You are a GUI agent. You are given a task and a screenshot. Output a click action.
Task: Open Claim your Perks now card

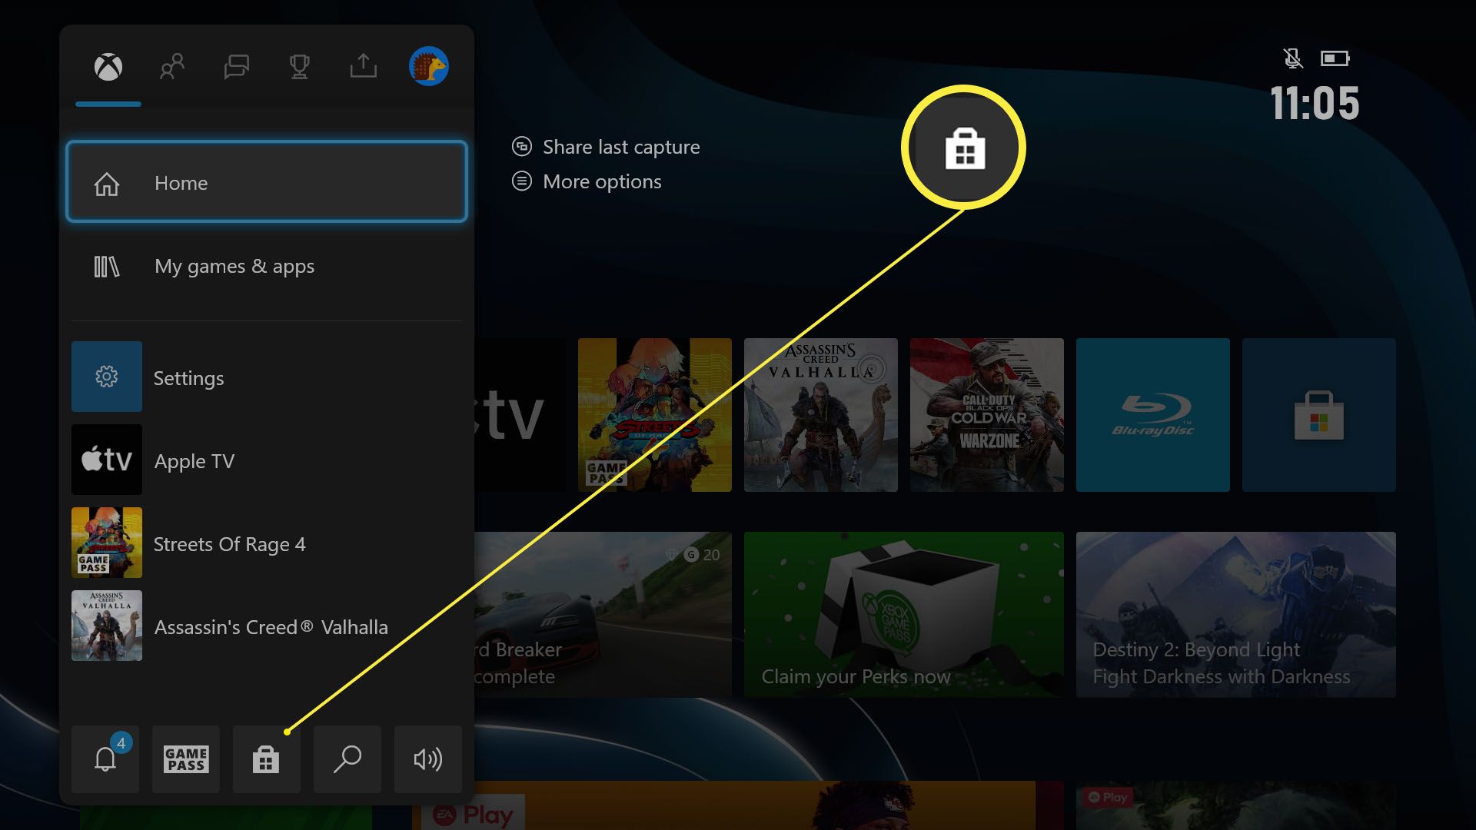coord(904,615)
